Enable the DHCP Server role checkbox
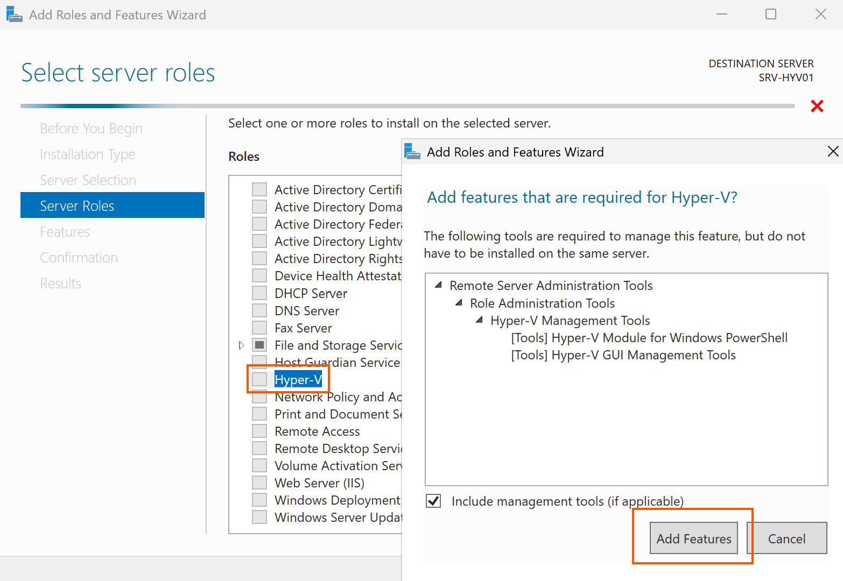Screen dimensions: 843x581 click(x=259, y=293)
